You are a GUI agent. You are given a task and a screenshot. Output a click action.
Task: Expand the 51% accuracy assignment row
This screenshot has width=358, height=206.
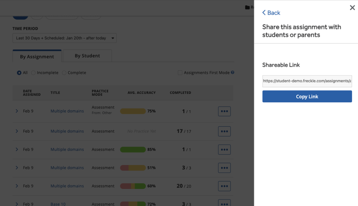17,168
